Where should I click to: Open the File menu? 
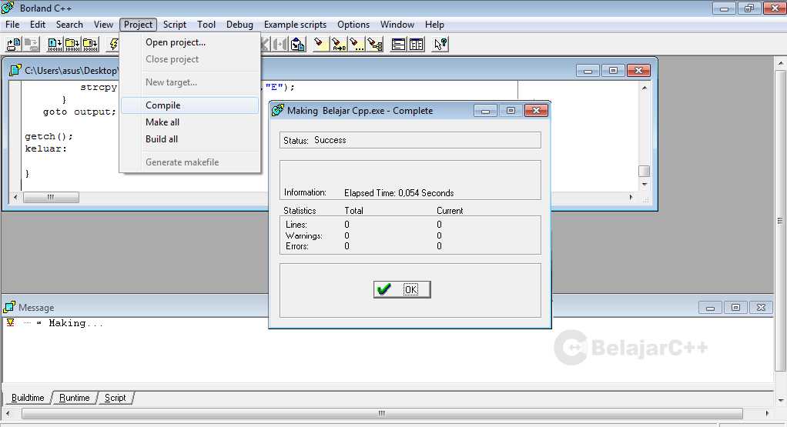[12, 25]
